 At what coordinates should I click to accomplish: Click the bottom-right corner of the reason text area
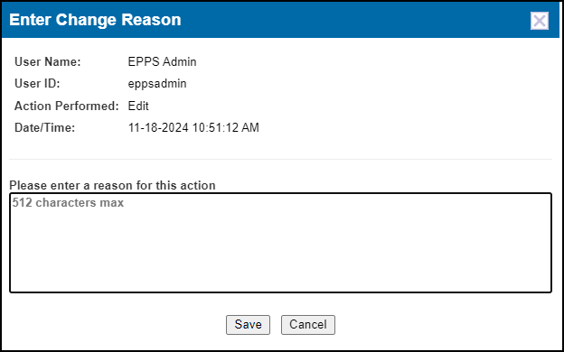(548, 289)
